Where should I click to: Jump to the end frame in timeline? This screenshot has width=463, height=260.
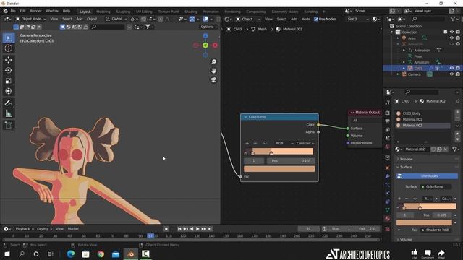pyautogui.click(x=210, y=229)
